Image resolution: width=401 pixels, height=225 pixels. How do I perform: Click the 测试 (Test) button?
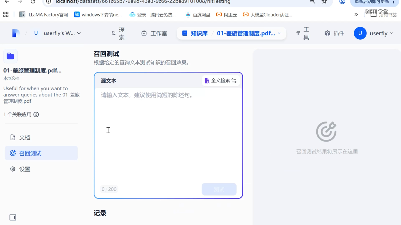tap(219, 189)
